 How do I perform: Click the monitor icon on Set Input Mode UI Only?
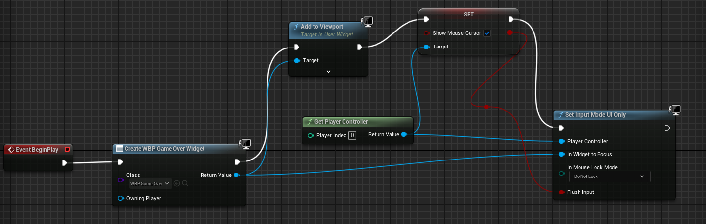tap(676, 109)
